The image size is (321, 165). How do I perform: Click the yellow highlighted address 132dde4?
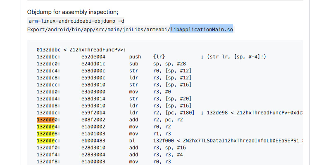pyautogui.click(x=47, y=126)
